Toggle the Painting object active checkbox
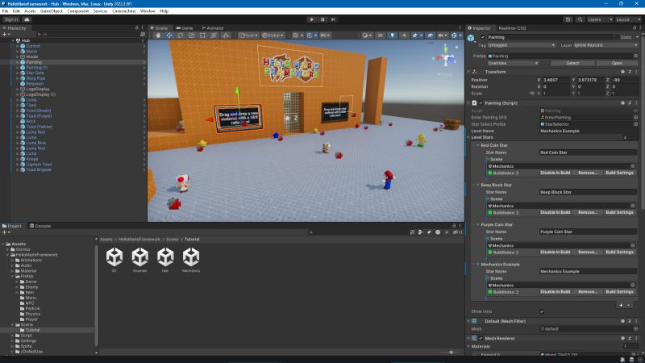Screen dimensions: 645x363 (x=483, y=37)
